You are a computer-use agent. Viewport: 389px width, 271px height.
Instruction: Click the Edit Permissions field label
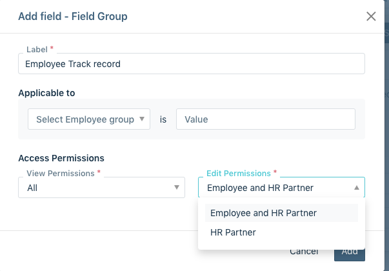coord(239,173)
